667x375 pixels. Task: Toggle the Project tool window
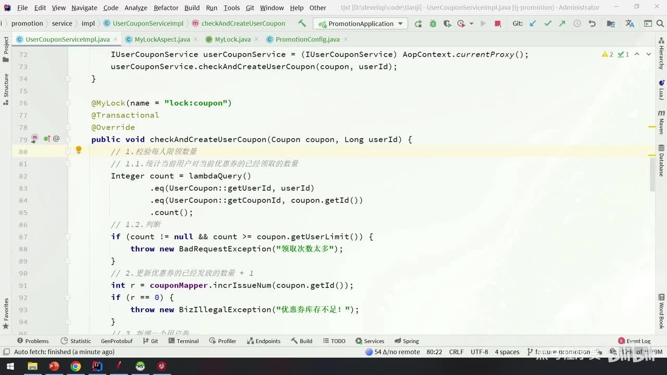coord(6,49)
